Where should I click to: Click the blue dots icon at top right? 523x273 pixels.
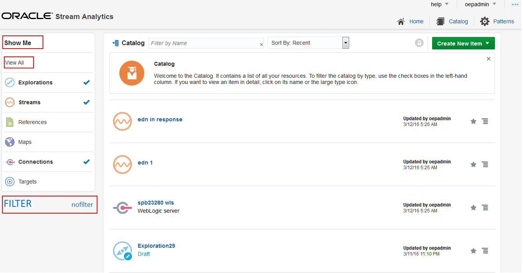click(x=515, y=4)
